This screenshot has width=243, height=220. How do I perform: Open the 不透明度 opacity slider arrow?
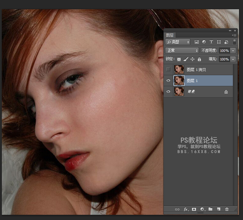233,51
